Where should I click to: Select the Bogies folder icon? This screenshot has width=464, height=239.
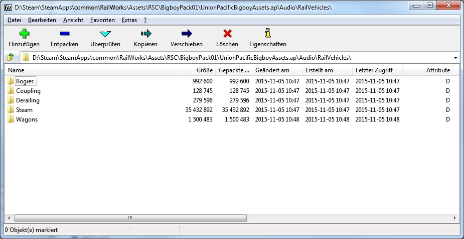11,81
